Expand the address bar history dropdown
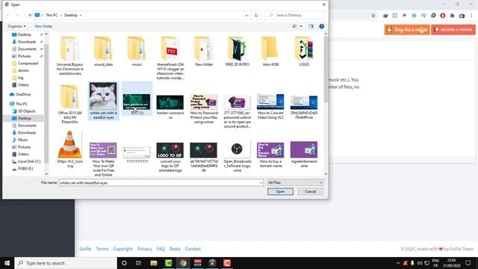This screenshot has width=478, height=269. point(246,15)
